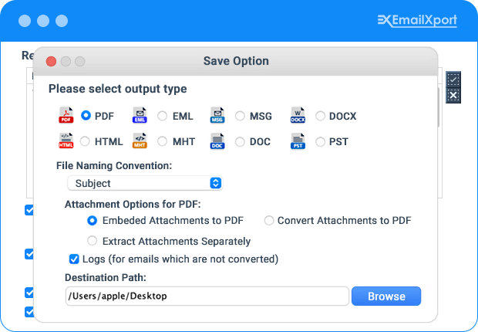The image size is (478, 332).
Task: Choose the DOCX output type
Action: point(321,116)
